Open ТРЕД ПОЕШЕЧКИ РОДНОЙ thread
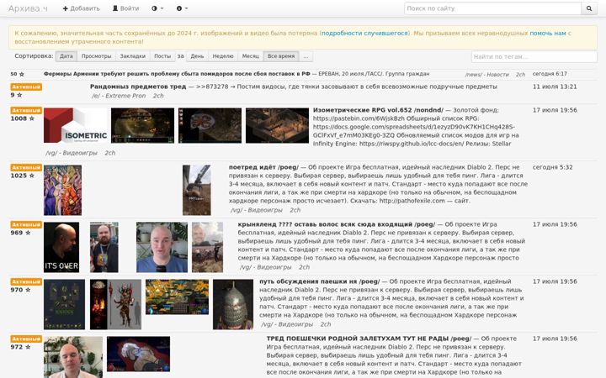This screenshot has height=378, width=606. click(369, 339)
